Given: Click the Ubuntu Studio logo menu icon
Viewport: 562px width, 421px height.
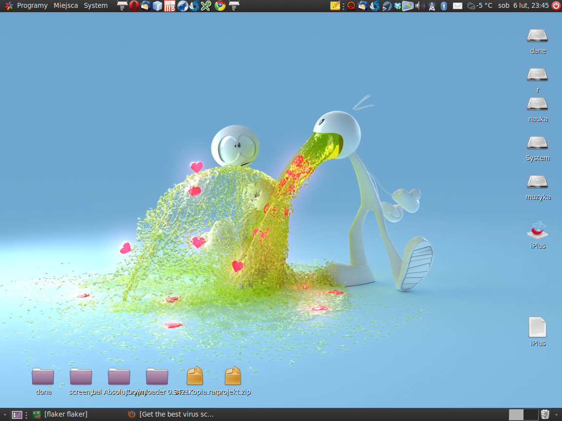Looking at the screenshot, I should click(x=9, y=6).
